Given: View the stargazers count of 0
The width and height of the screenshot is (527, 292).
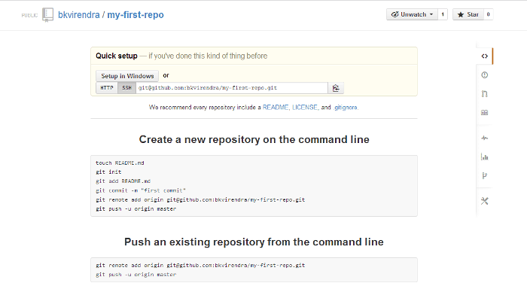Looking at the screenshot, I should point(488,14).
